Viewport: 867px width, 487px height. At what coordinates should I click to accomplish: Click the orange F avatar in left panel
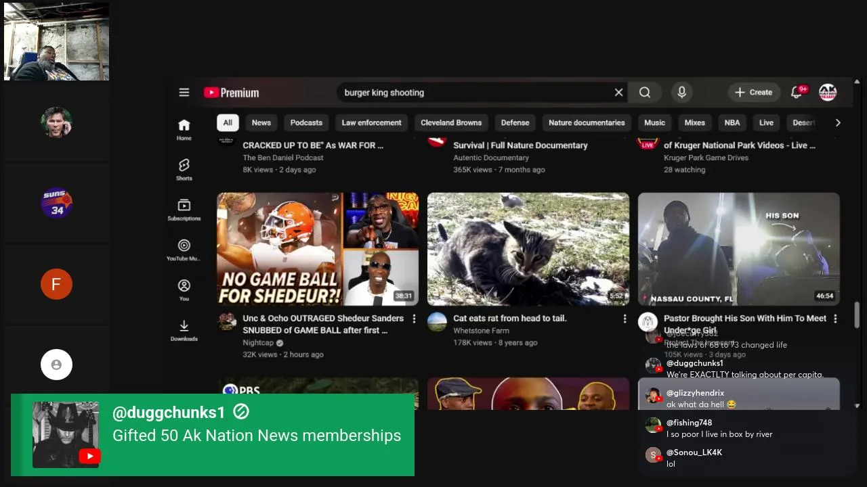coord(56,284)
